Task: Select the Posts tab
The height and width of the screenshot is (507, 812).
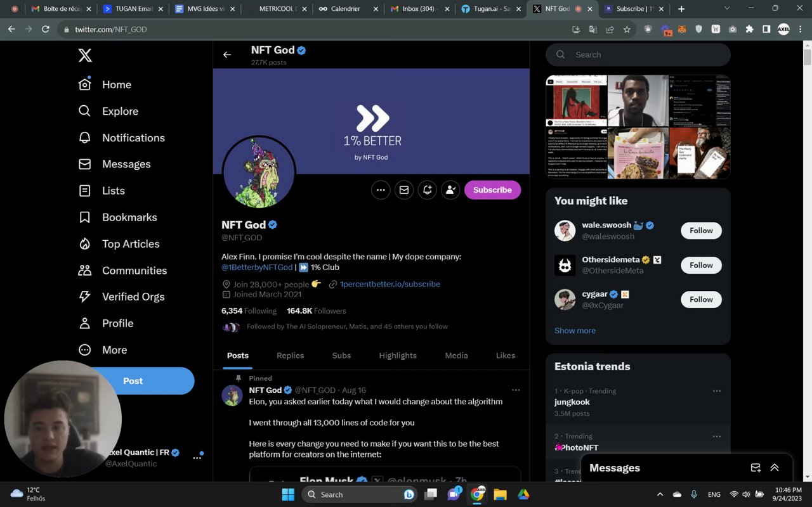Action: pyautogui.click(x=238, y=356)
